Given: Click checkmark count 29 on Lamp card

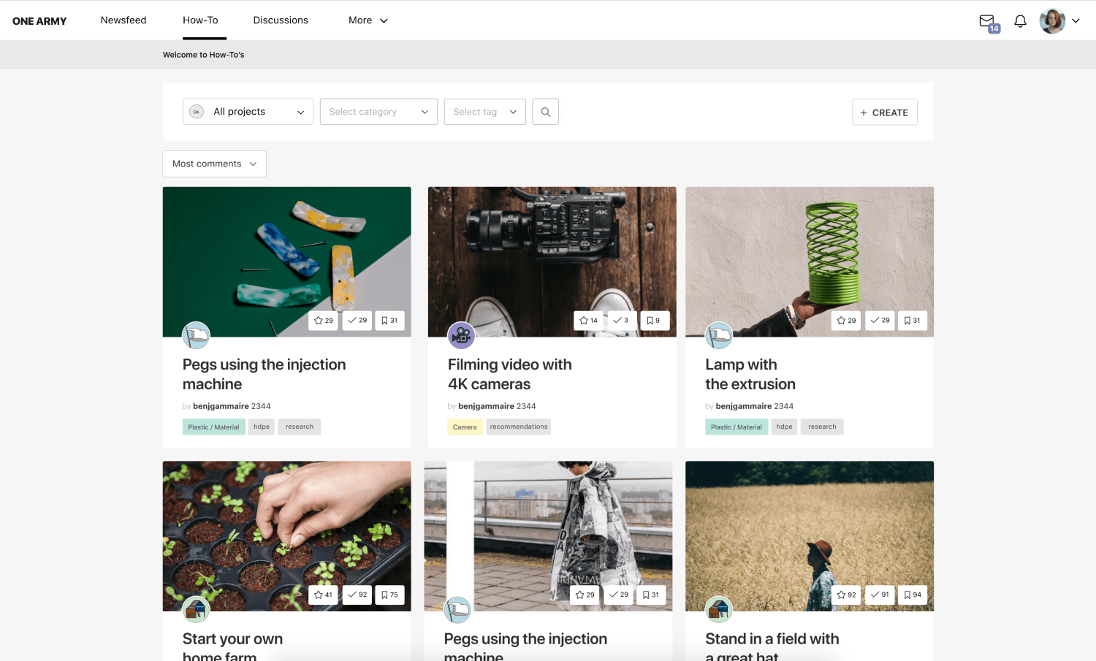Looking at the screenshot, I should tap(880, 321).
